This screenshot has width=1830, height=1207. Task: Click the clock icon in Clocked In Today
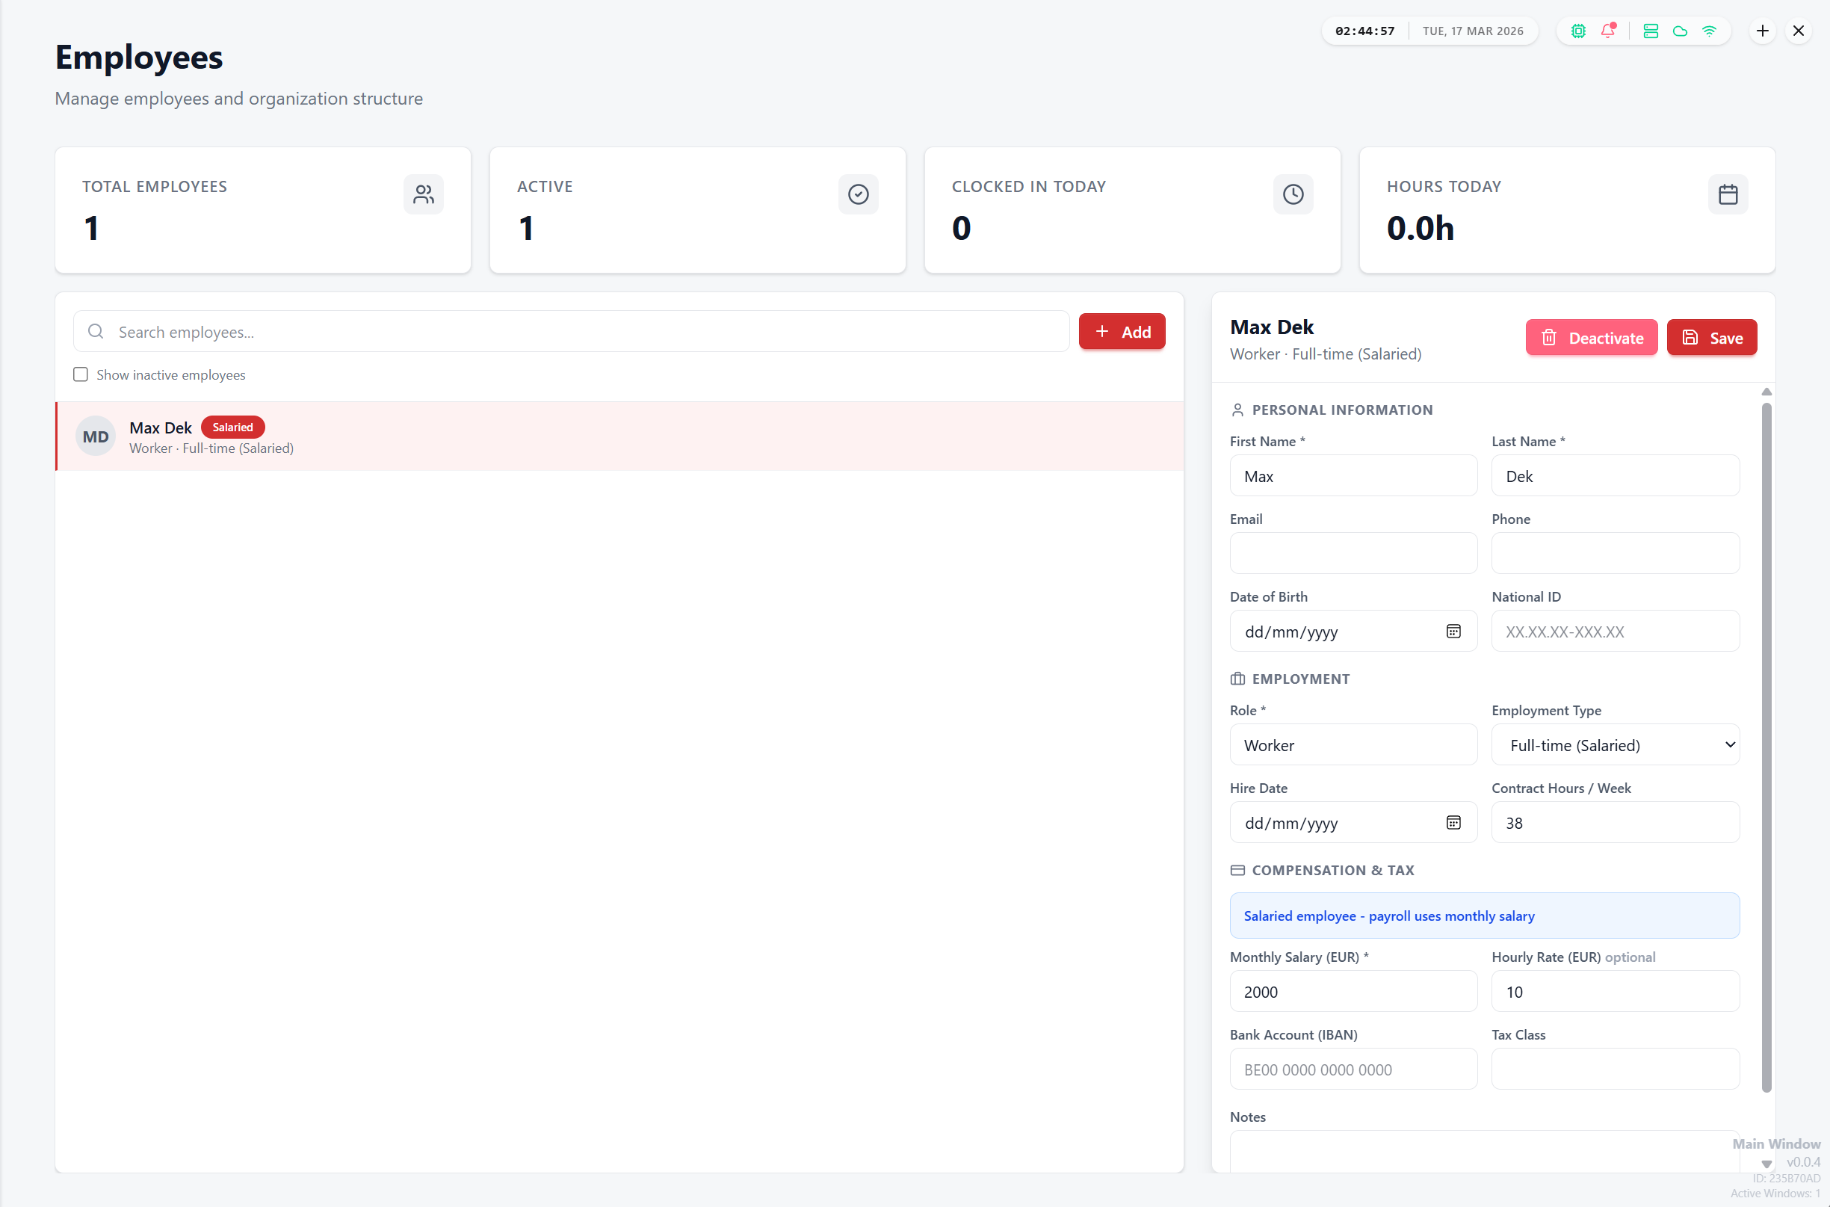pos(1293,194)
